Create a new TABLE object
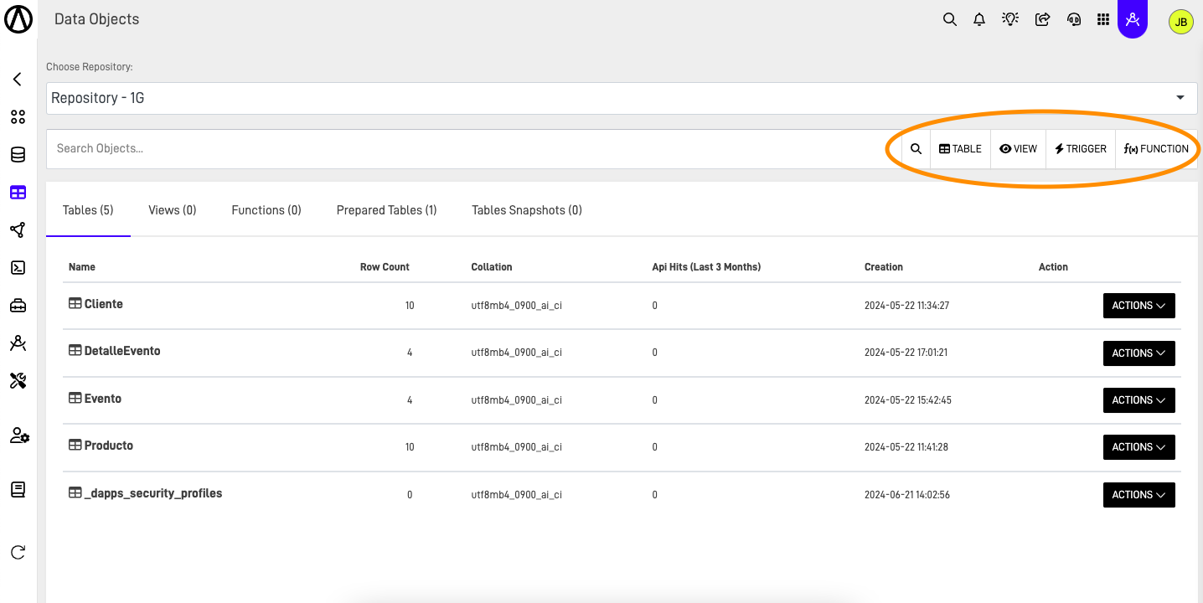 point(960,149)
